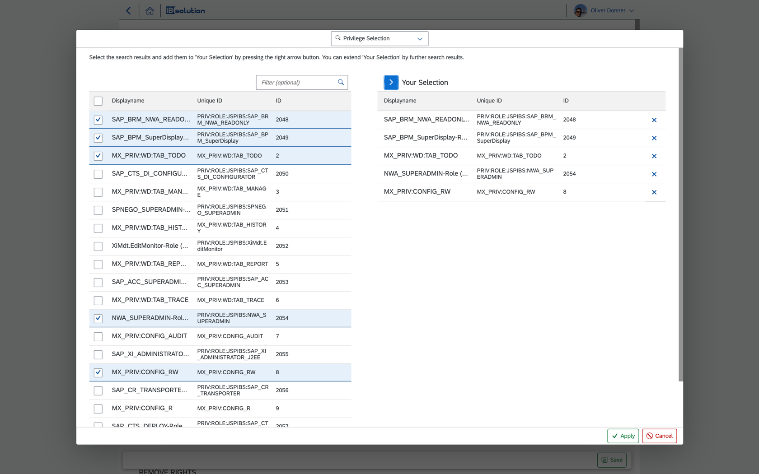Go back using the back arrow

(128, 10)
